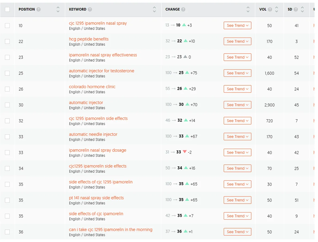Expand See Trend for ipamorelin nasal spray dosage
The height and width of the screenshot is (242, 318).
click(237, 152)
